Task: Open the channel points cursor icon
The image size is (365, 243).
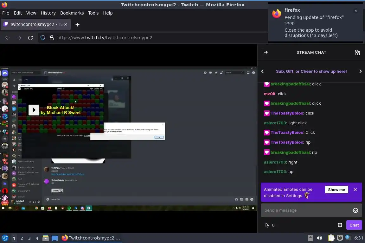Action: coord(267,225)
